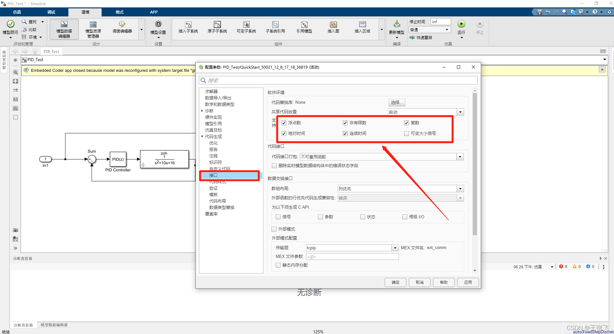The image size is (614, 334).
Task: Expand the 设计 gallery dropdown arrow
Action: pos(142,30)
